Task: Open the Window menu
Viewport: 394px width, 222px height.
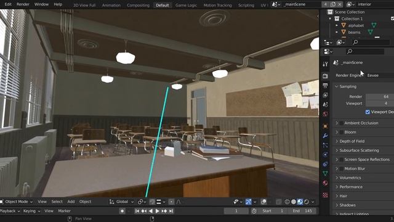Action: coord(41,4)
